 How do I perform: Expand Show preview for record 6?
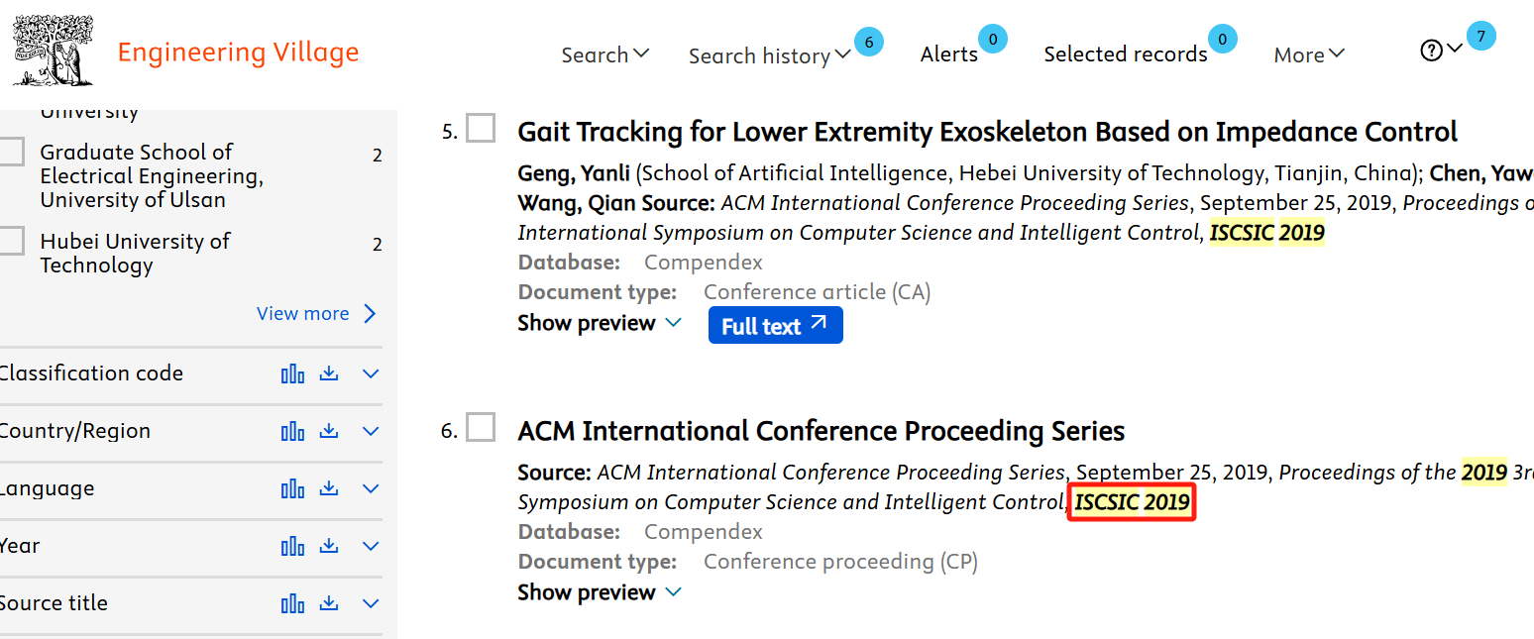coord(600,592)
